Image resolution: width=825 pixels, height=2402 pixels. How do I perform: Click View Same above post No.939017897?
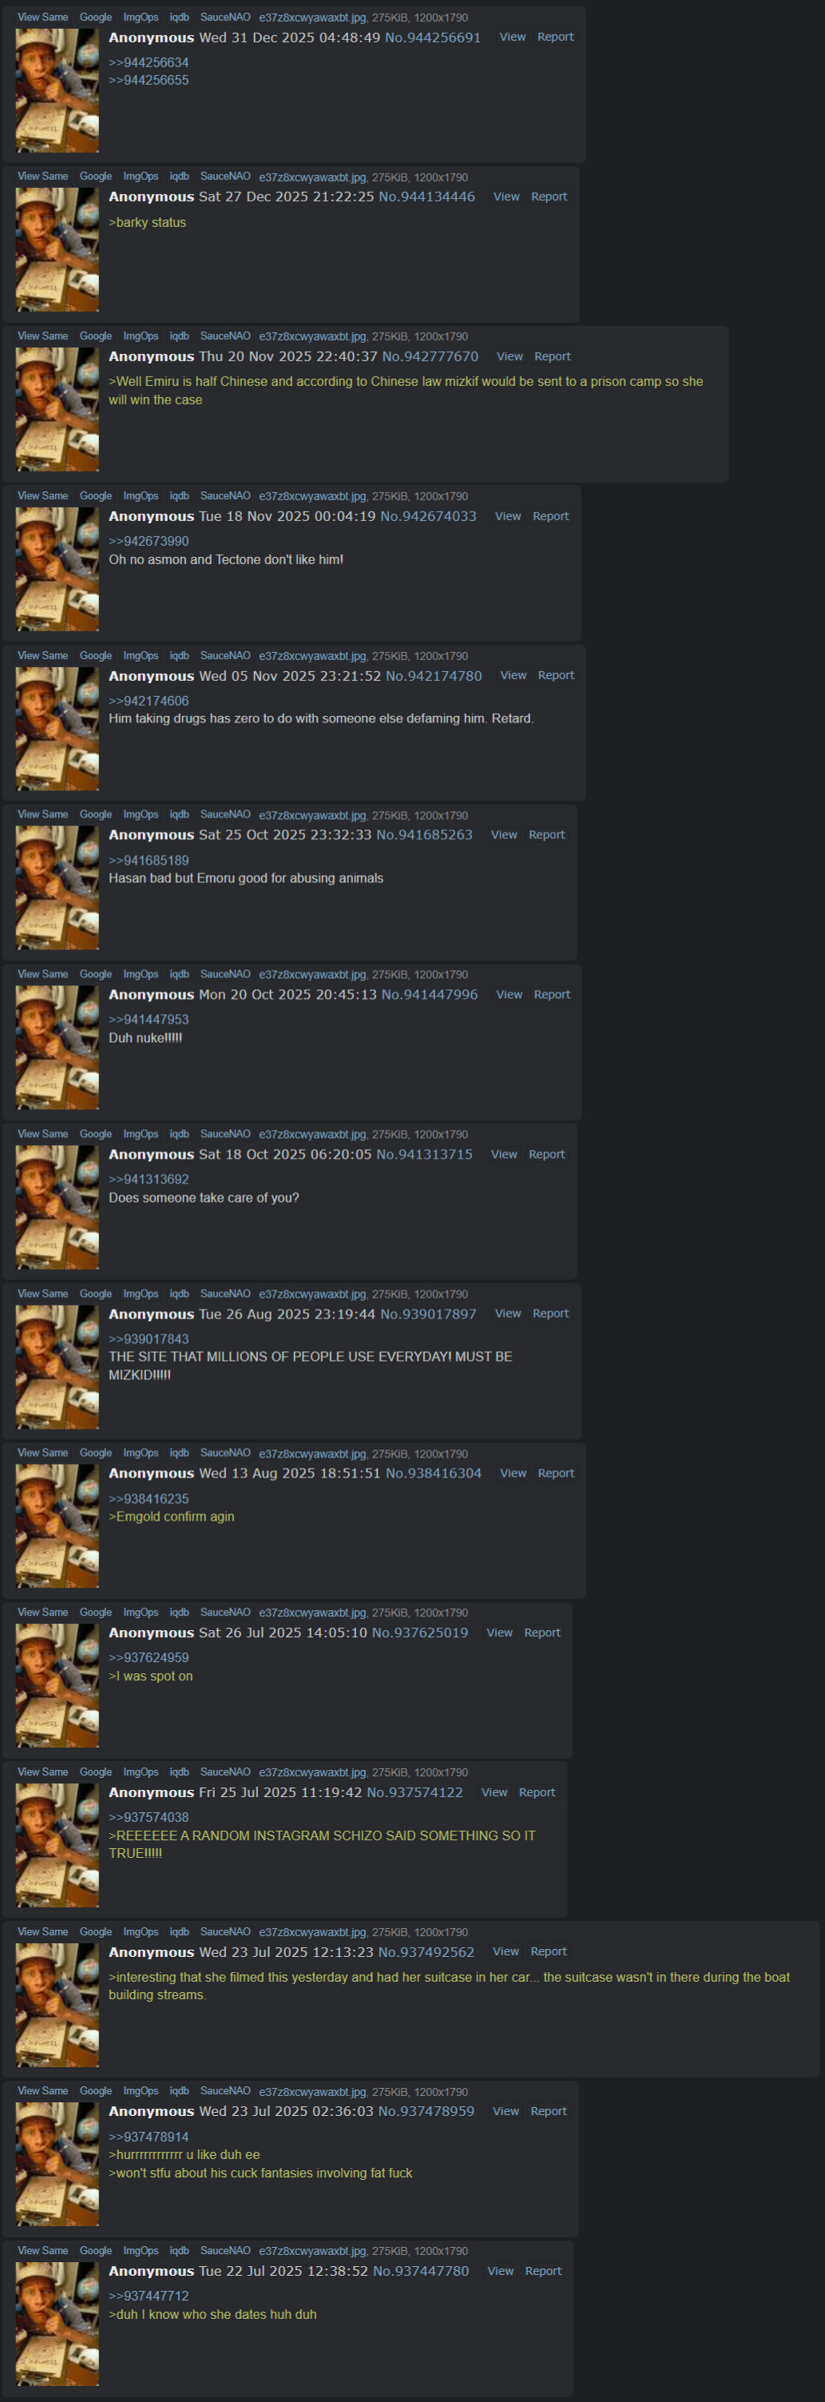tap(43, 1294)
